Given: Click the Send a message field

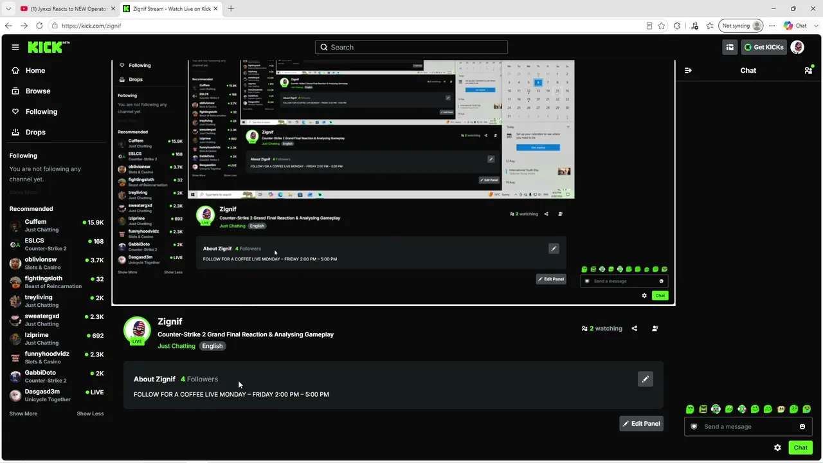Looking at the screenshot, I should tap(747, 426).
